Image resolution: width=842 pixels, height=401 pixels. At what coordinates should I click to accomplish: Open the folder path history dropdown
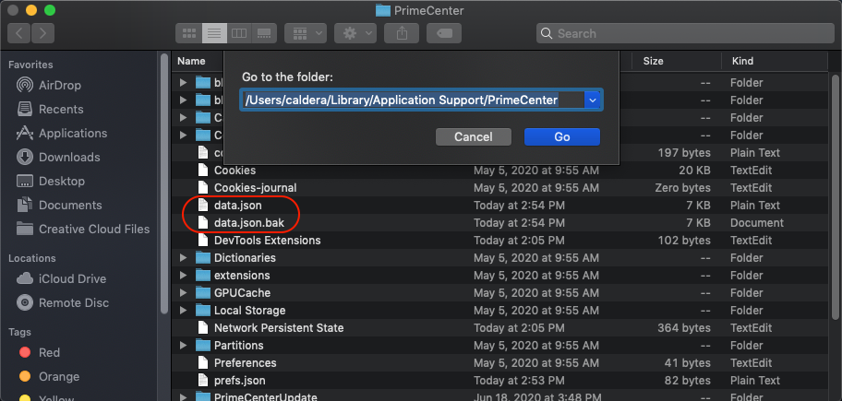coord(594,100)
